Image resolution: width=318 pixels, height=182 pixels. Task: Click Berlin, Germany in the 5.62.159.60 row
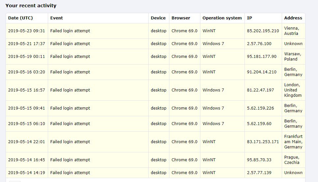click(293, 124)
